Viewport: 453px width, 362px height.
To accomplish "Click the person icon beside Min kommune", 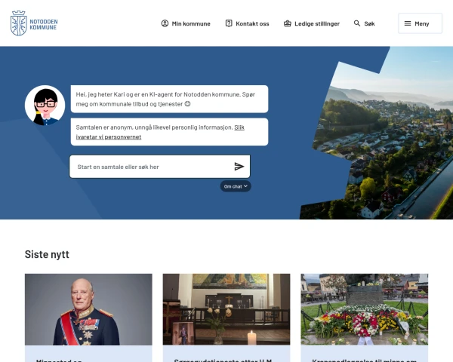I will 165,23.
